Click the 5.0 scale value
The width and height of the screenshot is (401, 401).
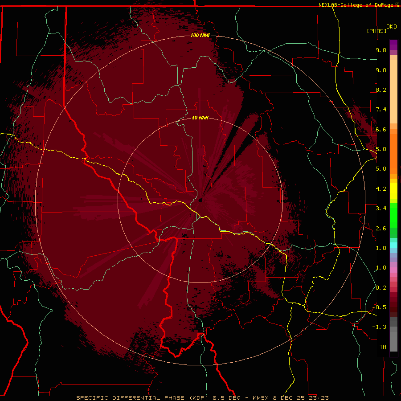click(381, 169)
